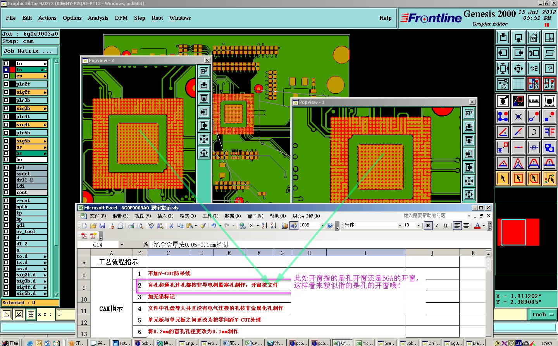Click the pan right view icon
This screenshot has width=558, height=346.
518,53
